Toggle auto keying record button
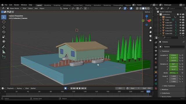 tap(65, 88)
